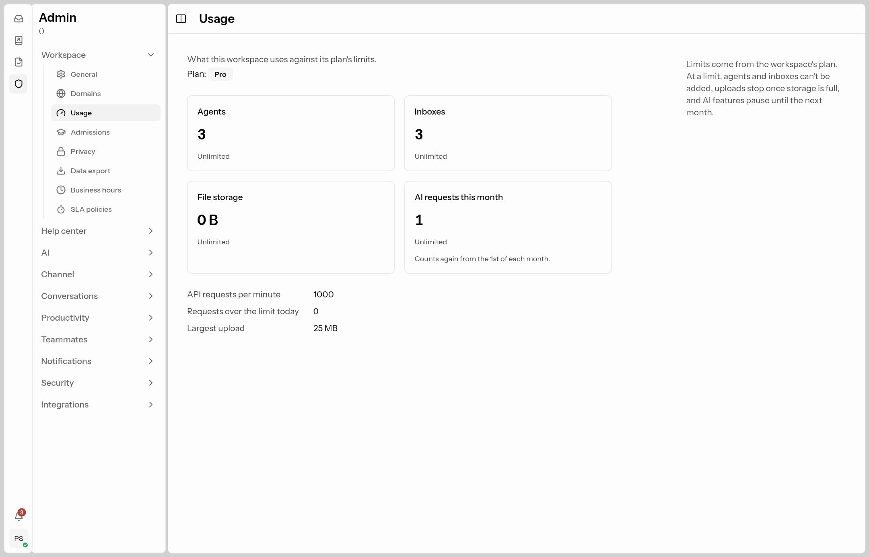Click the 25 MB largest upload value
The height and width of the screenshot is (557, 869).
[x=325, y=328]
